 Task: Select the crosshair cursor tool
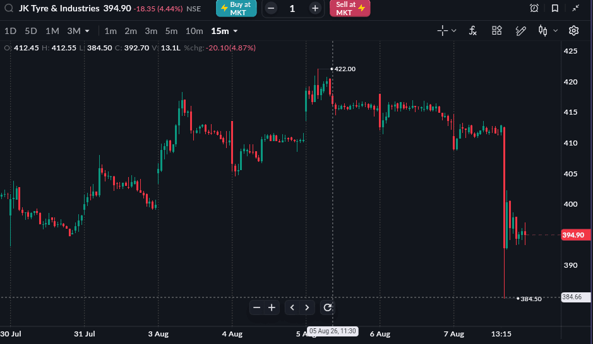pos(442,30)
